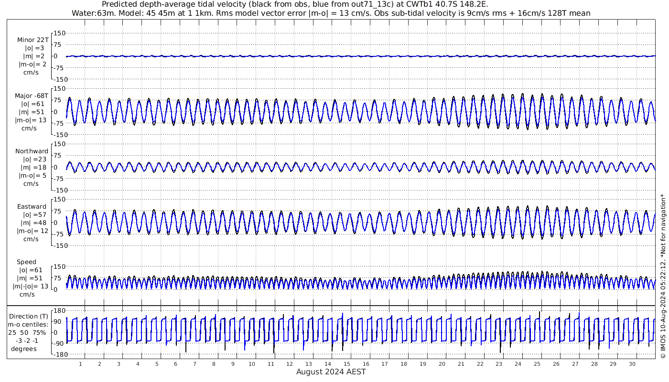Click the day '1' tick on the date axis
Image resolution: width=669 pixels, height=382 pixels.
[x=80, y=364]
